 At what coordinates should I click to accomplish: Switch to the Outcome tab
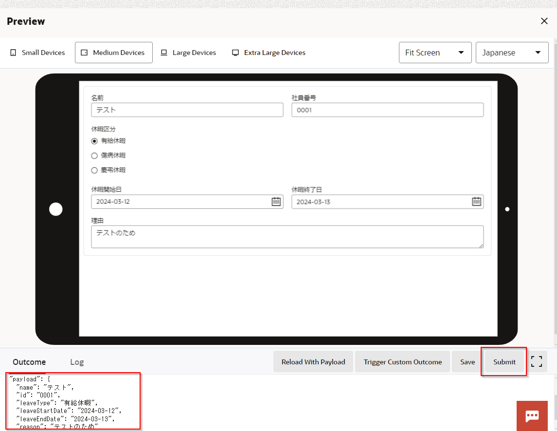pos(29,362)
